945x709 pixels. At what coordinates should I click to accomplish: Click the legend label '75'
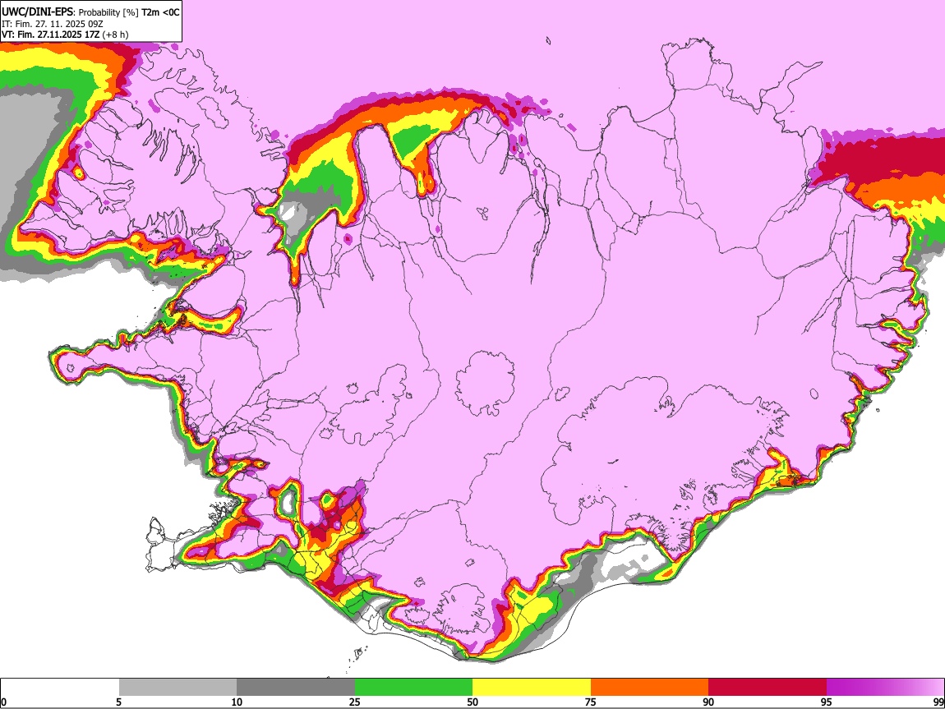(591, 702)
